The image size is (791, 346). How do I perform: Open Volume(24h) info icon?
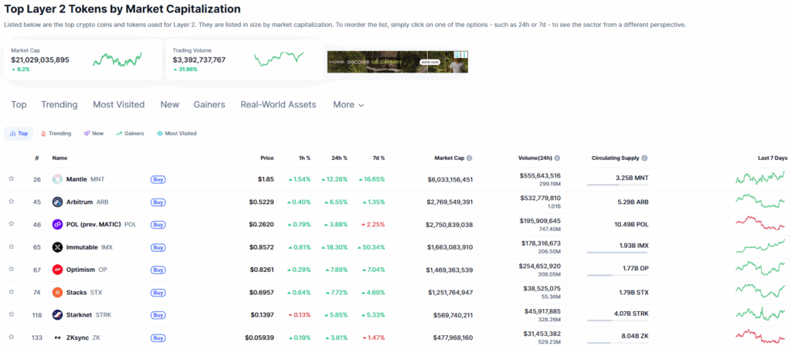(558, 158)
